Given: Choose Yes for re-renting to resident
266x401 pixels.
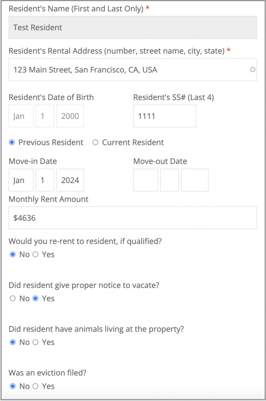Looking at the screenshot, I should pyautogui.click(x=36, y=255).
